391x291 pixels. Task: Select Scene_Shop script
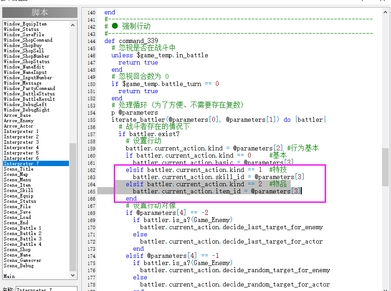(17, 250)
